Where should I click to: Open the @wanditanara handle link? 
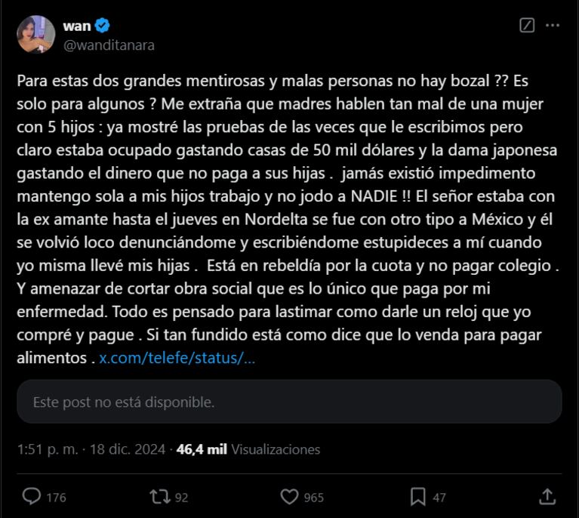pos(109,45)
